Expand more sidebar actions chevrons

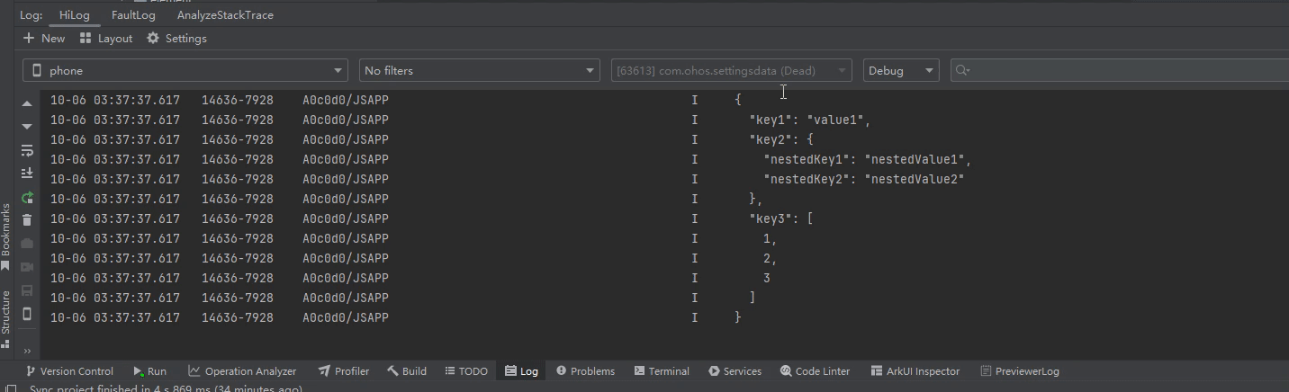click(x=27, y=351)
